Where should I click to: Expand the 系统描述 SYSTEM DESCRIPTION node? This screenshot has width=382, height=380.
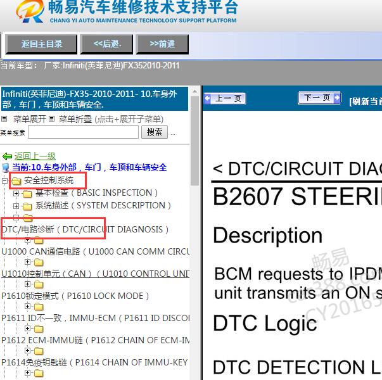[x=16, y=206]
